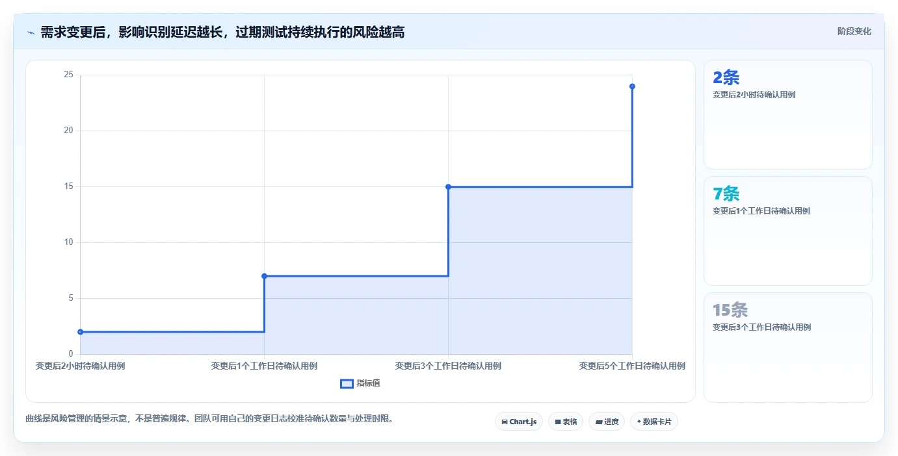Click the 表格 chip
This screenshot has height=456, width=898.
point(566,422)
